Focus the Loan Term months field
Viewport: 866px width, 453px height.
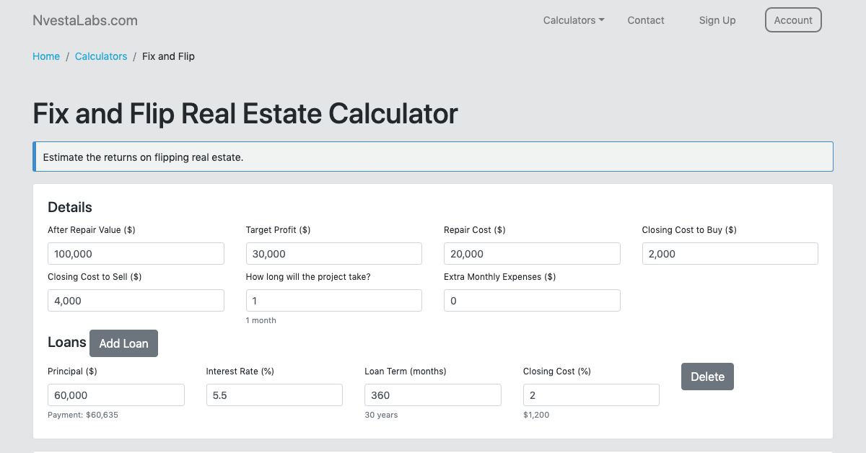point(433,395)
